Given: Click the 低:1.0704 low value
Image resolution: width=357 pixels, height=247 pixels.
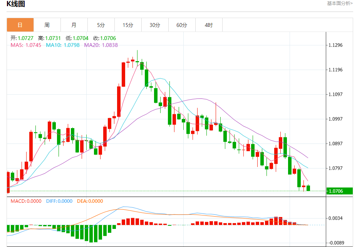Looking at the screenshot, I should pos(77,38).
